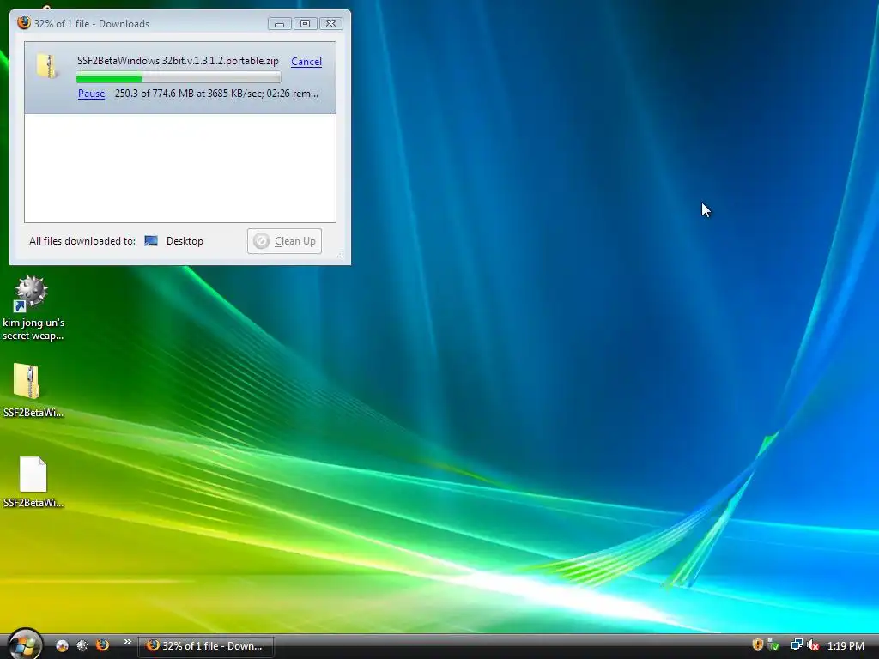Screen dimensions: 879x659
Task: Click the download status text showing 250.3 of 774.6 MB
Action: 216,94
